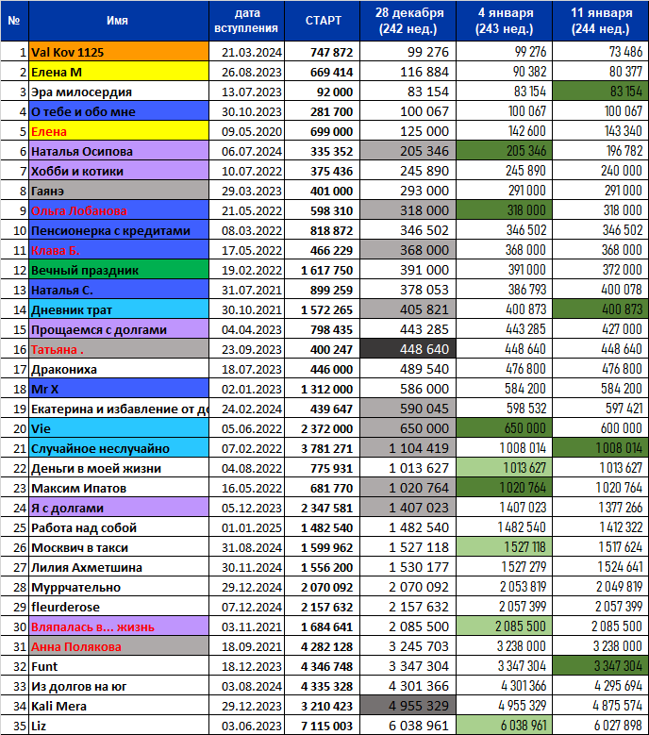649x735 pixels.
Task: Select the "Москвич в такси" name cell
Action: point(119,547)
